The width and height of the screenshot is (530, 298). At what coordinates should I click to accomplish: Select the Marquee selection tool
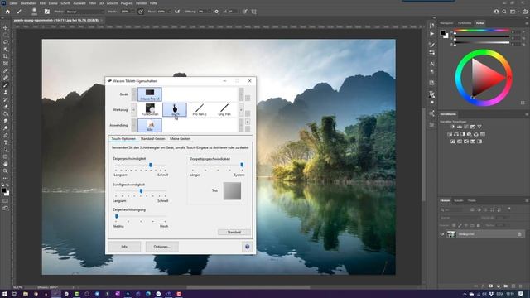pos(6,35)
